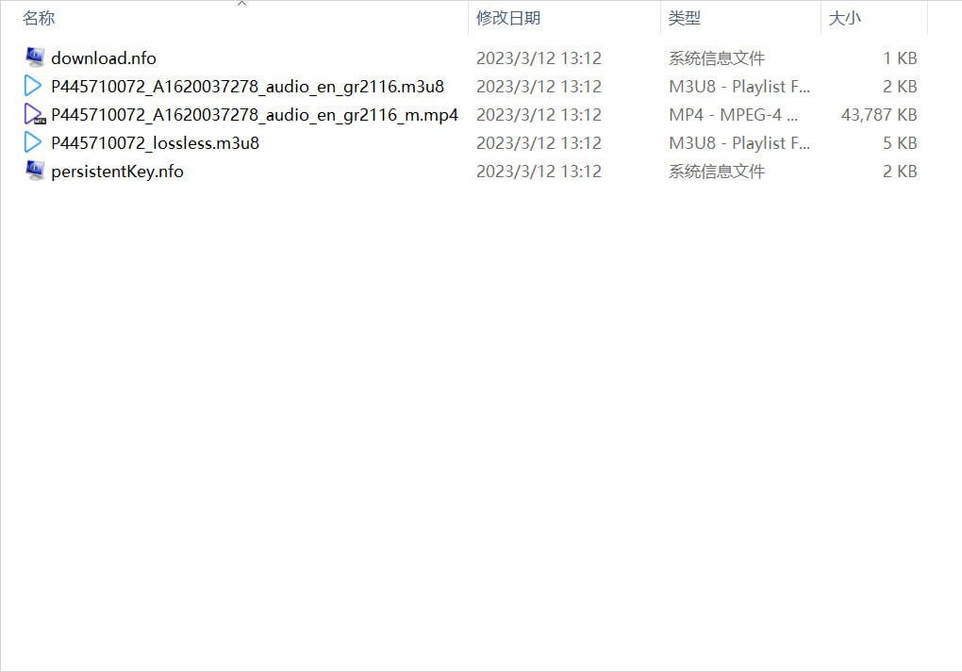Select P445710072_A1620037278_audio_en_gr2116_m.mp4 file name
This screenshot has width=962, height=672.
click(x=255, y=115)
